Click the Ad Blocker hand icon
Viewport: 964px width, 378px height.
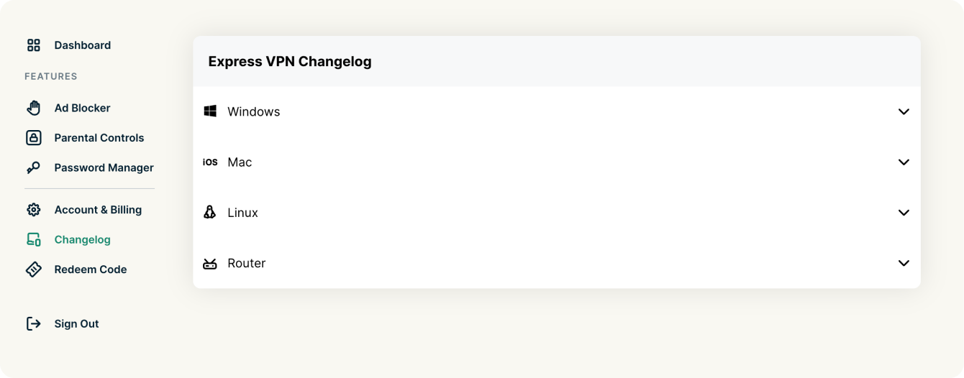34,108
